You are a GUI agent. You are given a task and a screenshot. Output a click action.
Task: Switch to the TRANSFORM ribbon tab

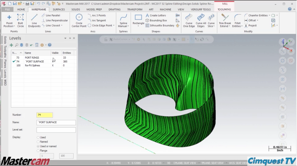click(x=135, y=9)
